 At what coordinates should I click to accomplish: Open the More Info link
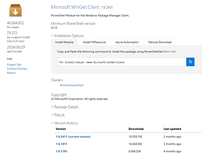point(170,51)
